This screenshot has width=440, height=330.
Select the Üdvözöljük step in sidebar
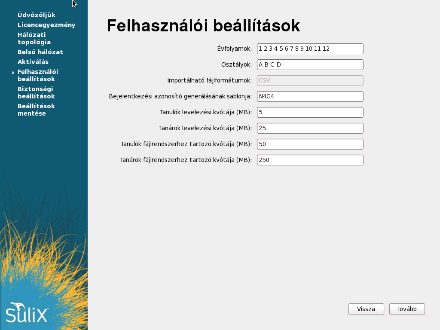pos(37,15)
